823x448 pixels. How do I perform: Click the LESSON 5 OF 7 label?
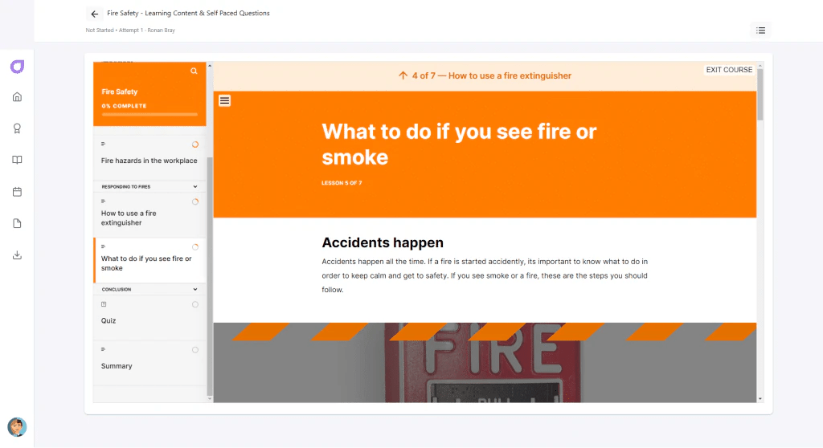click(342, 183)
